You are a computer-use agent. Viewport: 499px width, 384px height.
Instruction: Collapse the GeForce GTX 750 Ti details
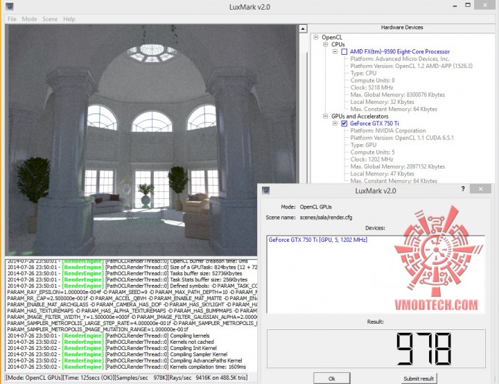click(335, 123)
